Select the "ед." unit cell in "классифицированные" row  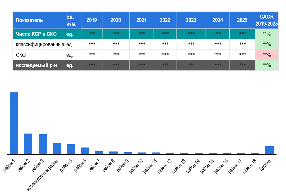coord(74,45)
